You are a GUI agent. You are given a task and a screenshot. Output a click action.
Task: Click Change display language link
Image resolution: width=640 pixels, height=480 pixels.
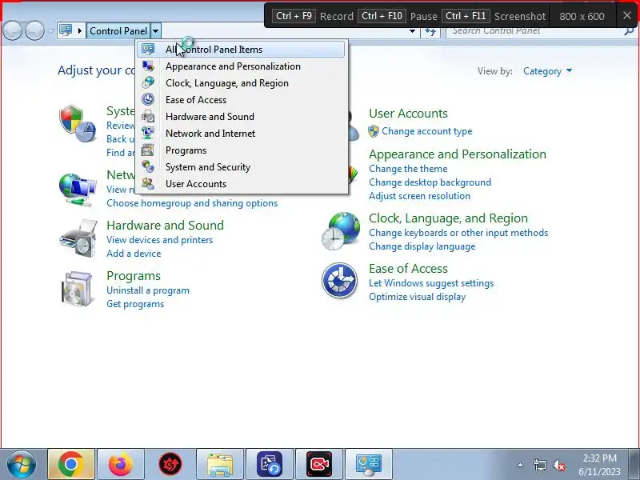pos(422,246)
